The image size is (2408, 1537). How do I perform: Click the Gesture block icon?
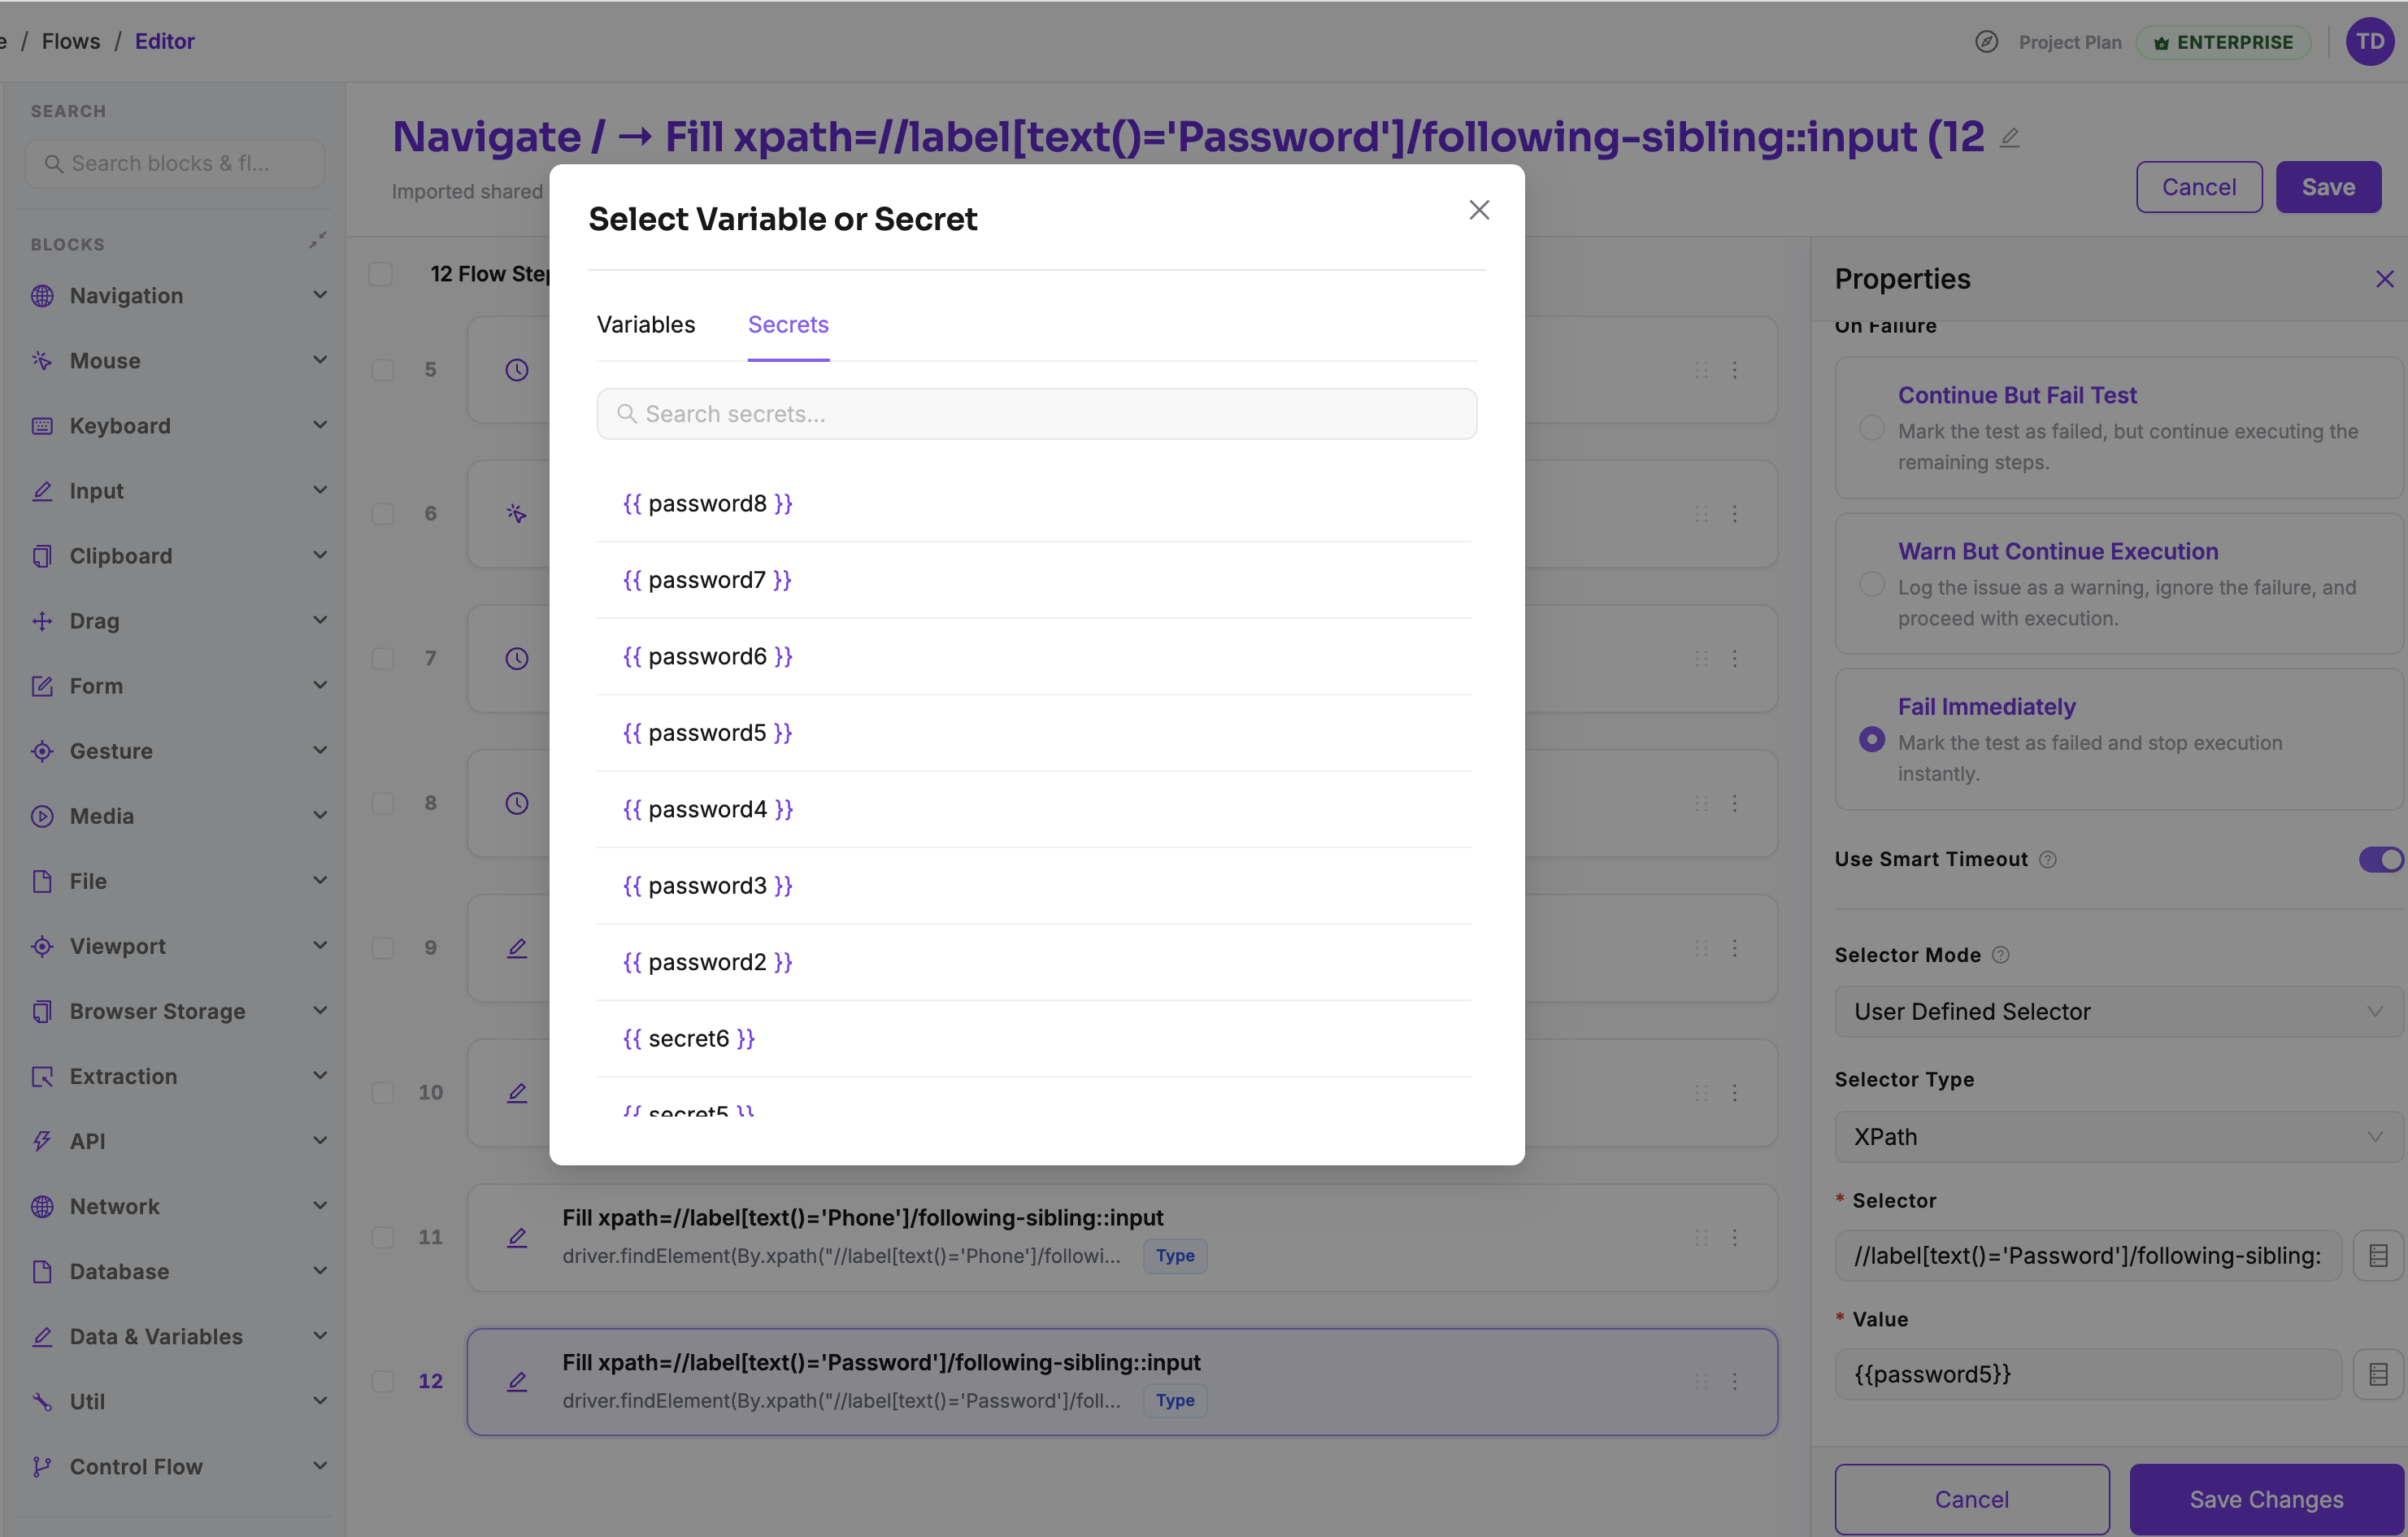tap(42, 751)
